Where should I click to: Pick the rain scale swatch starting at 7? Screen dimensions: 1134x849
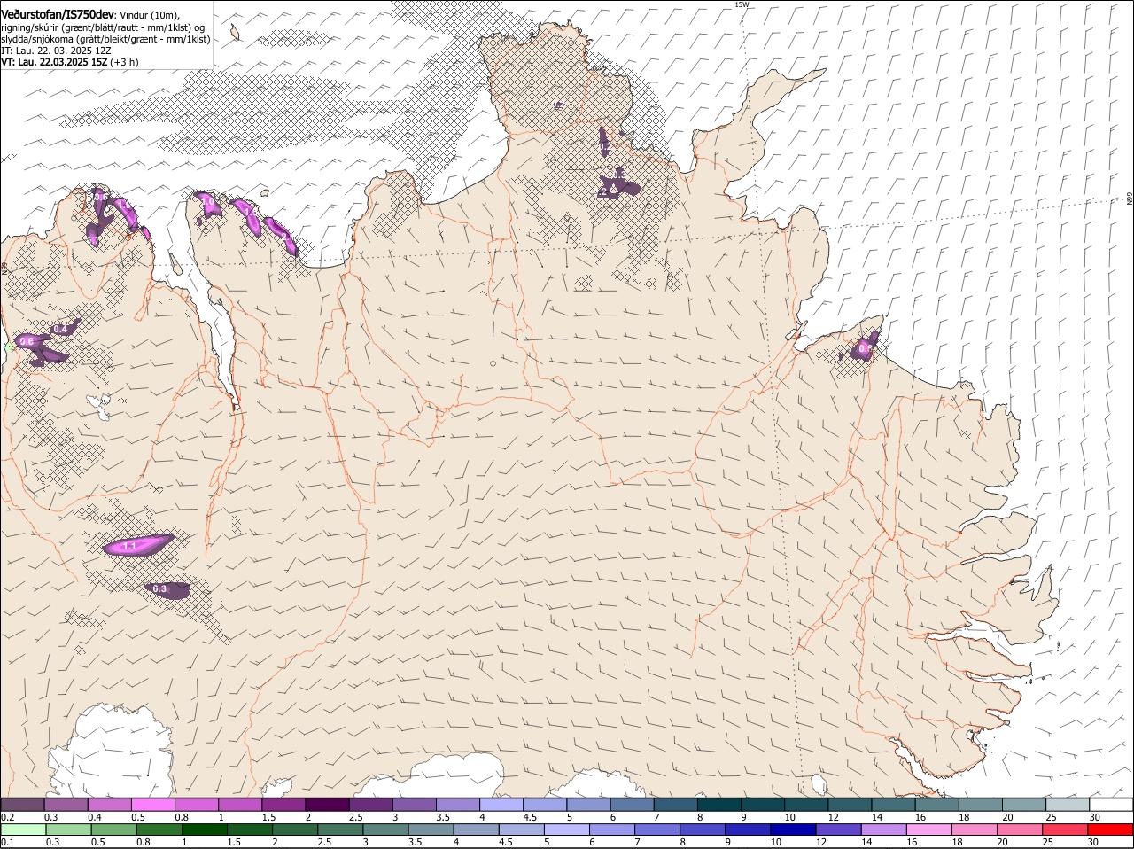[x=657, y=830]
